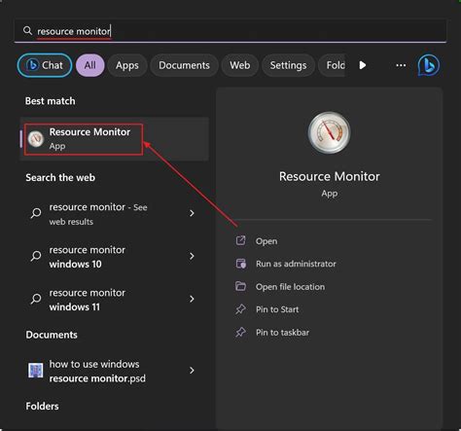This screenshot has height=431, width=461.
Task: Click search icon beside 'windows 11' suggestion
Action: coord(36,299)
